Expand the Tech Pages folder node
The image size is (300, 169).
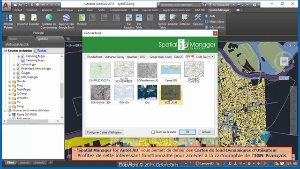pyautogui.click(x=9, y=90)
